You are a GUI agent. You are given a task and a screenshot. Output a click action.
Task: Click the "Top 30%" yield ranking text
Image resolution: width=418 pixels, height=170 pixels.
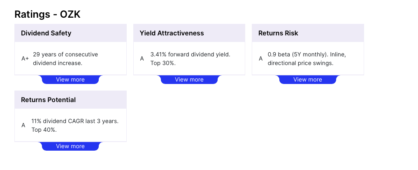(163, 63)
